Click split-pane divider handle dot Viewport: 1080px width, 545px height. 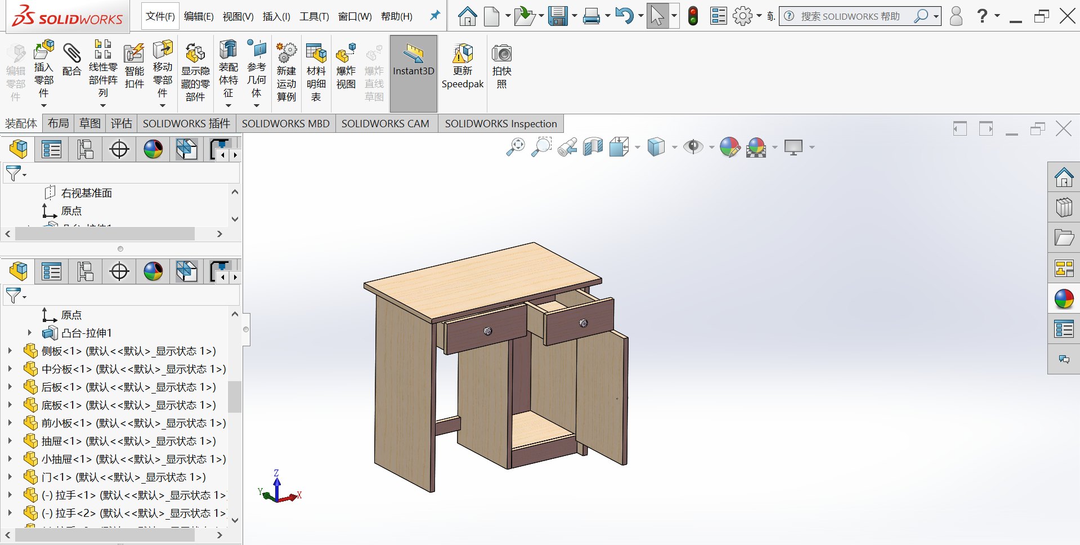[x=120, y=248]
